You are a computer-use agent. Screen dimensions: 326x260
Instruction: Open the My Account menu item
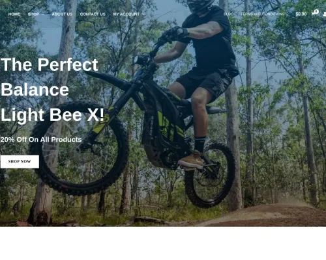point(126,14)
